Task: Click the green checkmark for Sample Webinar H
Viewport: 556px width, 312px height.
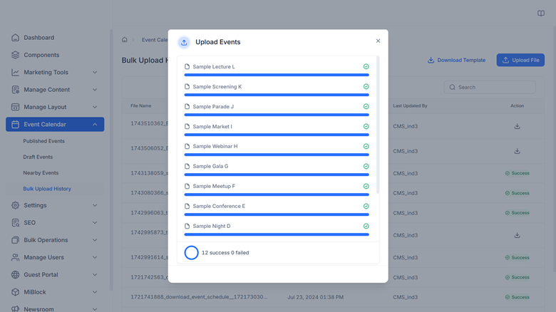Action: click(x=366, y=147)
